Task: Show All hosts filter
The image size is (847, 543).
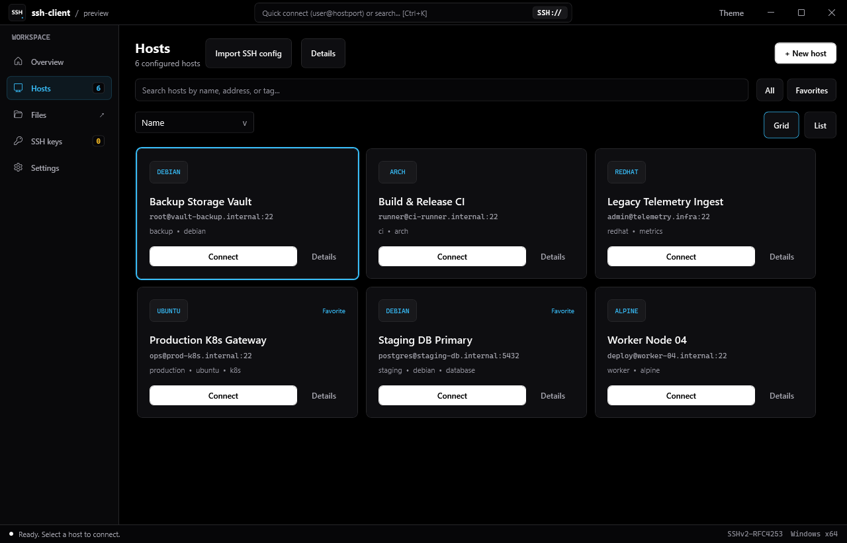Action: click(770, 90)
